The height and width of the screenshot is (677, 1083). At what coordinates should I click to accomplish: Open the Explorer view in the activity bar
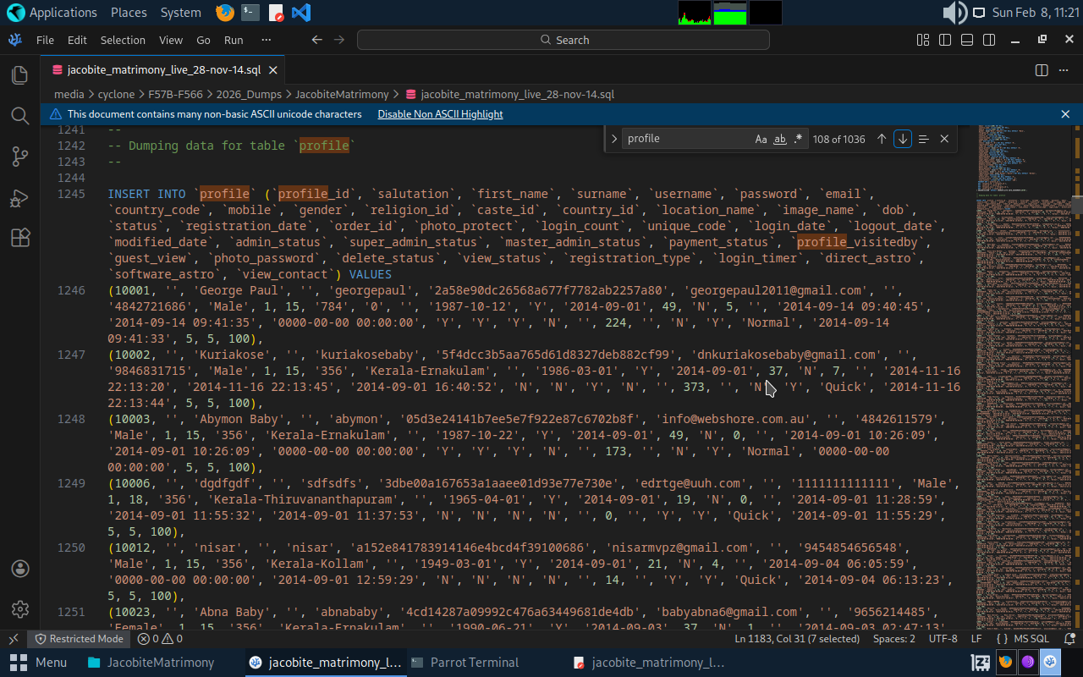[x=19, y=75]
